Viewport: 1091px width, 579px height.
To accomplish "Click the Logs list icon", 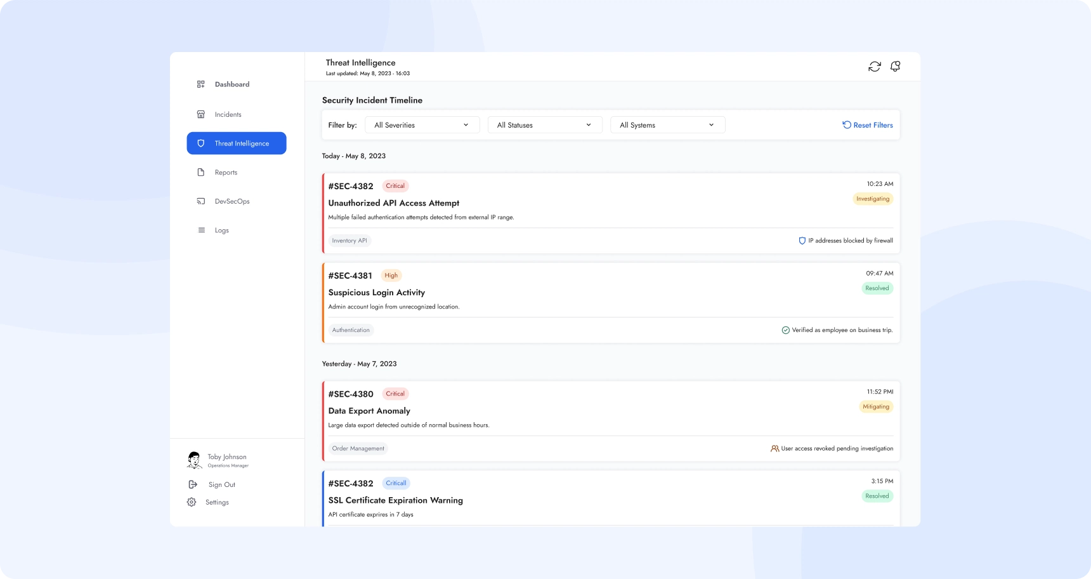I will pos(201,230).
